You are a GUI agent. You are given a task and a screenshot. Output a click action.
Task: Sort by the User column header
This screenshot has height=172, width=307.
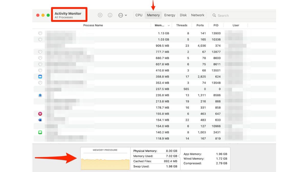point(236,25)
